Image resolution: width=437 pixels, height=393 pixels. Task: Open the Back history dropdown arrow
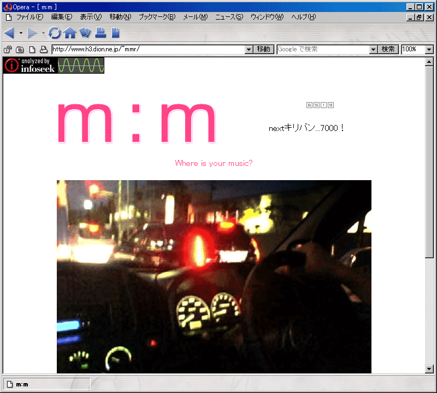(21, 33)
